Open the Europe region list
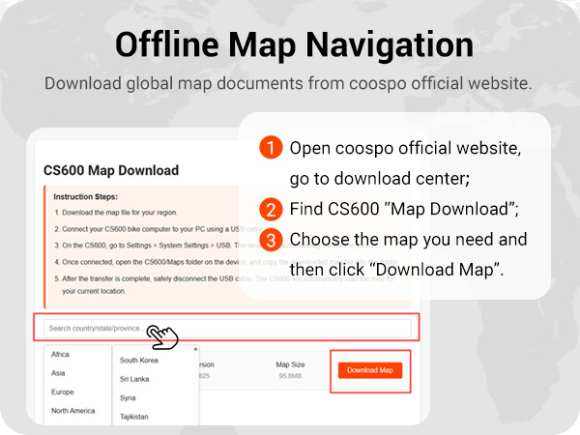The height and width of the screenshot is (435, 580). point(63,391)
